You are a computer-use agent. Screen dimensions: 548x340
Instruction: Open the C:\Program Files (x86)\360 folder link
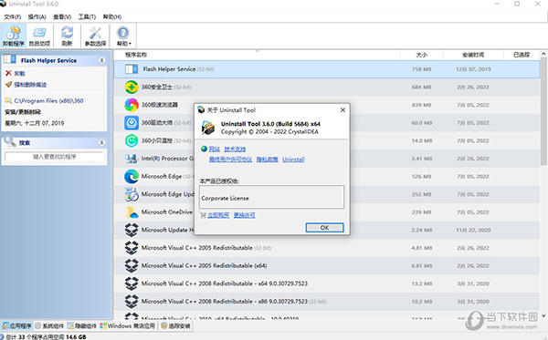pos(44,101)
